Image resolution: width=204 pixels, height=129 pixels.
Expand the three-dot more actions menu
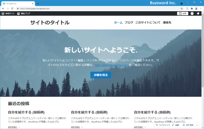pos(197,125)
